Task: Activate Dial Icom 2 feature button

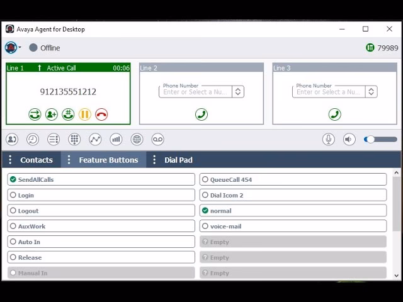Action: 293,195
